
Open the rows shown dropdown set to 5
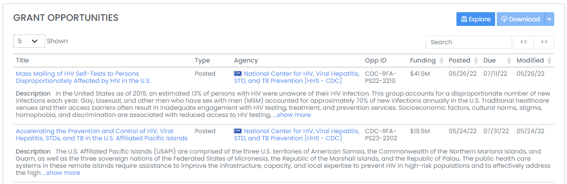click(x=29, y=41)
